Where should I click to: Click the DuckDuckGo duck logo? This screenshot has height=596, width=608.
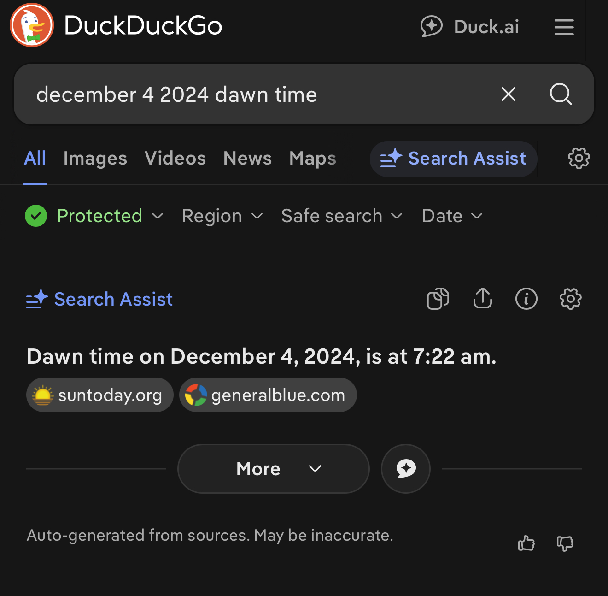click(32, 25)
